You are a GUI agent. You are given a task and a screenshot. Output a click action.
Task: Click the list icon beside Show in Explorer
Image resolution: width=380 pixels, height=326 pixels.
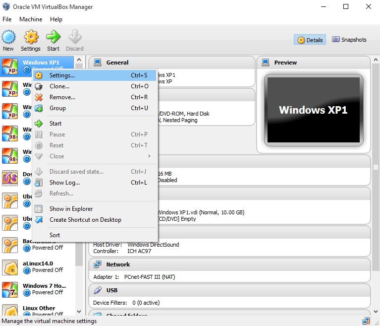coord(39,209)
